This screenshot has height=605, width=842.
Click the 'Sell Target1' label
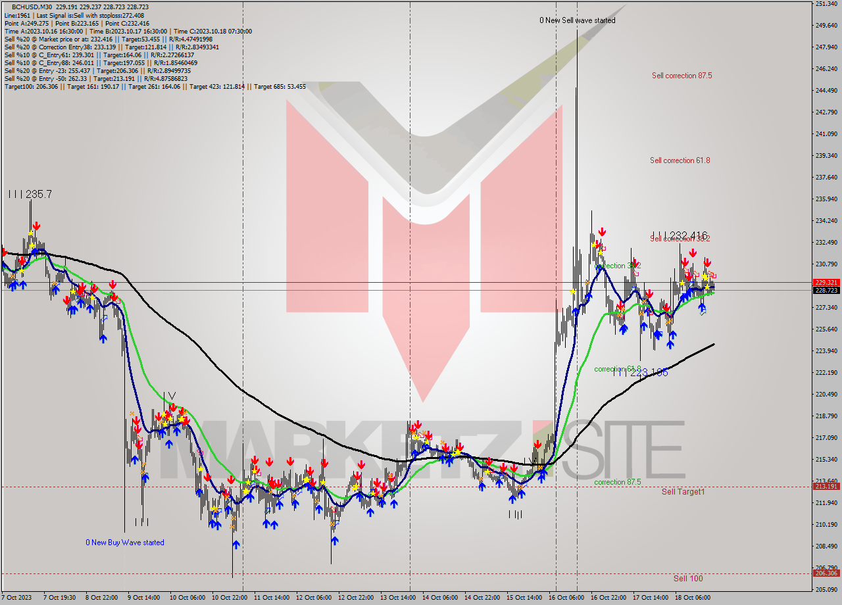click(x=683, y=491)
